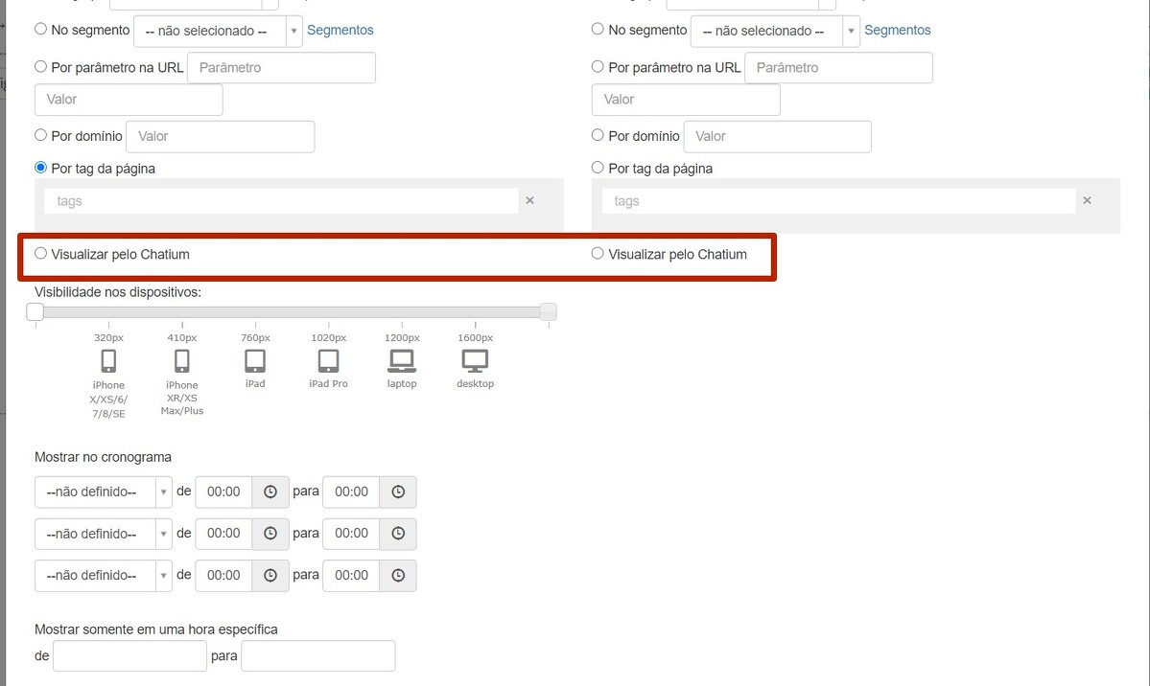Choose right 'Por tag da página' radio

(x=598, y=168)
